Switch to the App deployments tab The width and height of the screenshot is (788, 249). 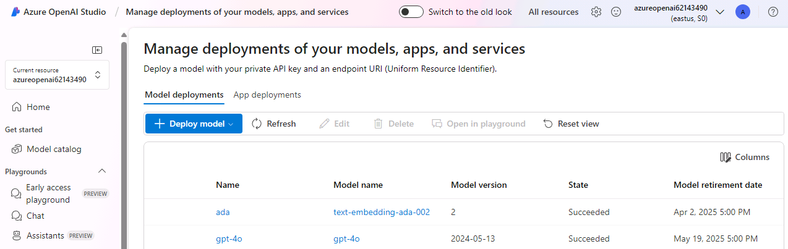267,95
